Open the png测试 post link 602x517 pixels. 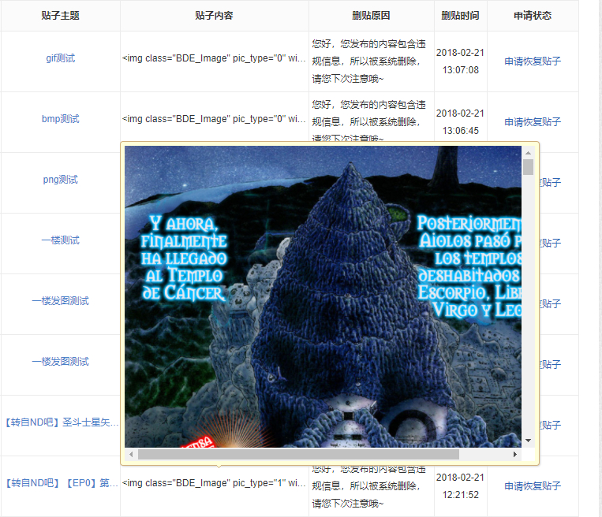(x=60, y=180)
